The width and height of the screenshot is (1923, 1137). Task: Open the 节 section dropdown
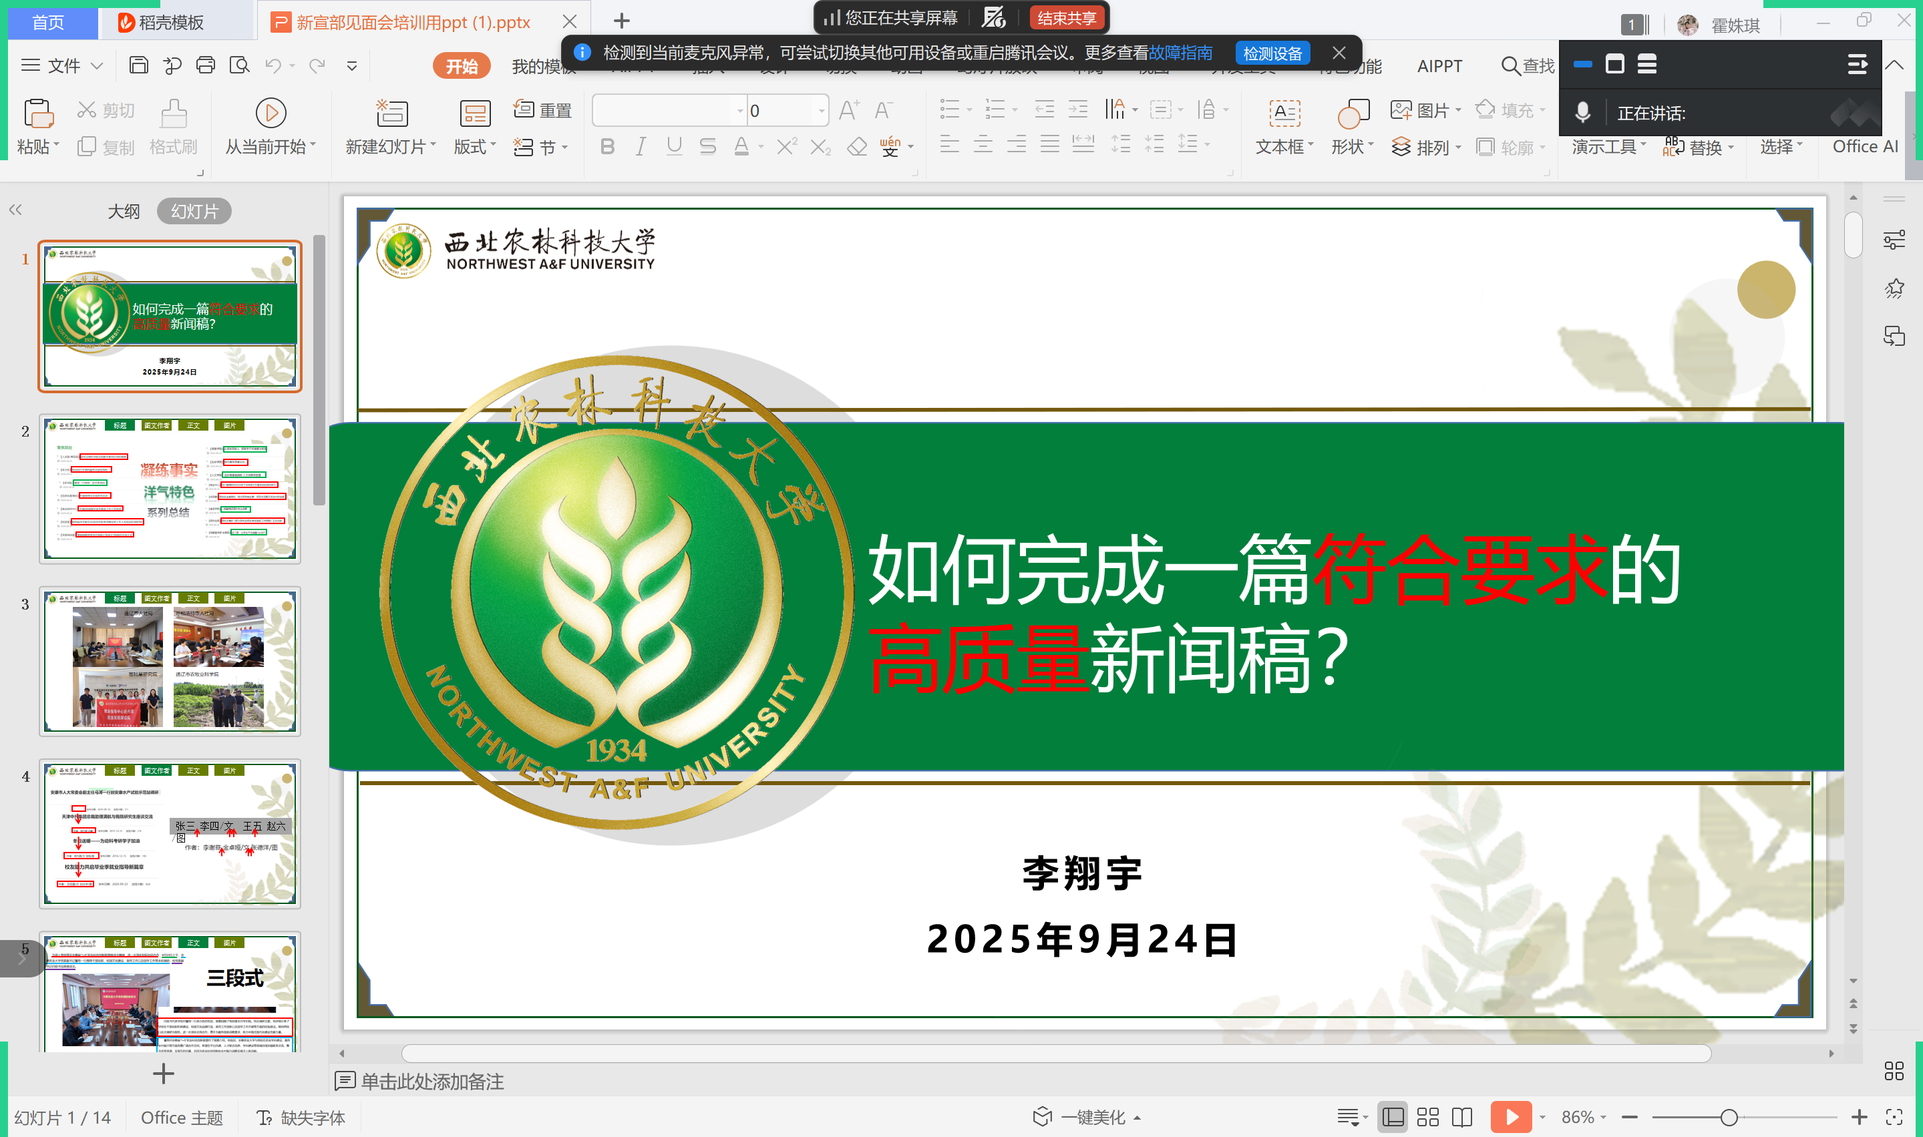(542, 147)
